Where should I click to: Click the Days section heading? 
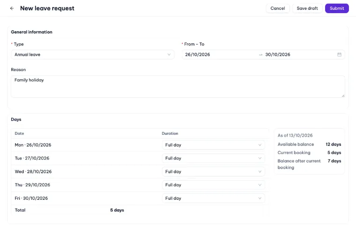coord(16,119)
